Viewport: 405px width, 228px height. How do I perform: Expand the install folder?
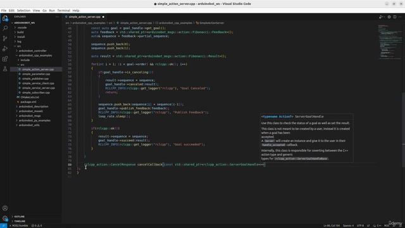pyautogui.click(x=36, y=37)
